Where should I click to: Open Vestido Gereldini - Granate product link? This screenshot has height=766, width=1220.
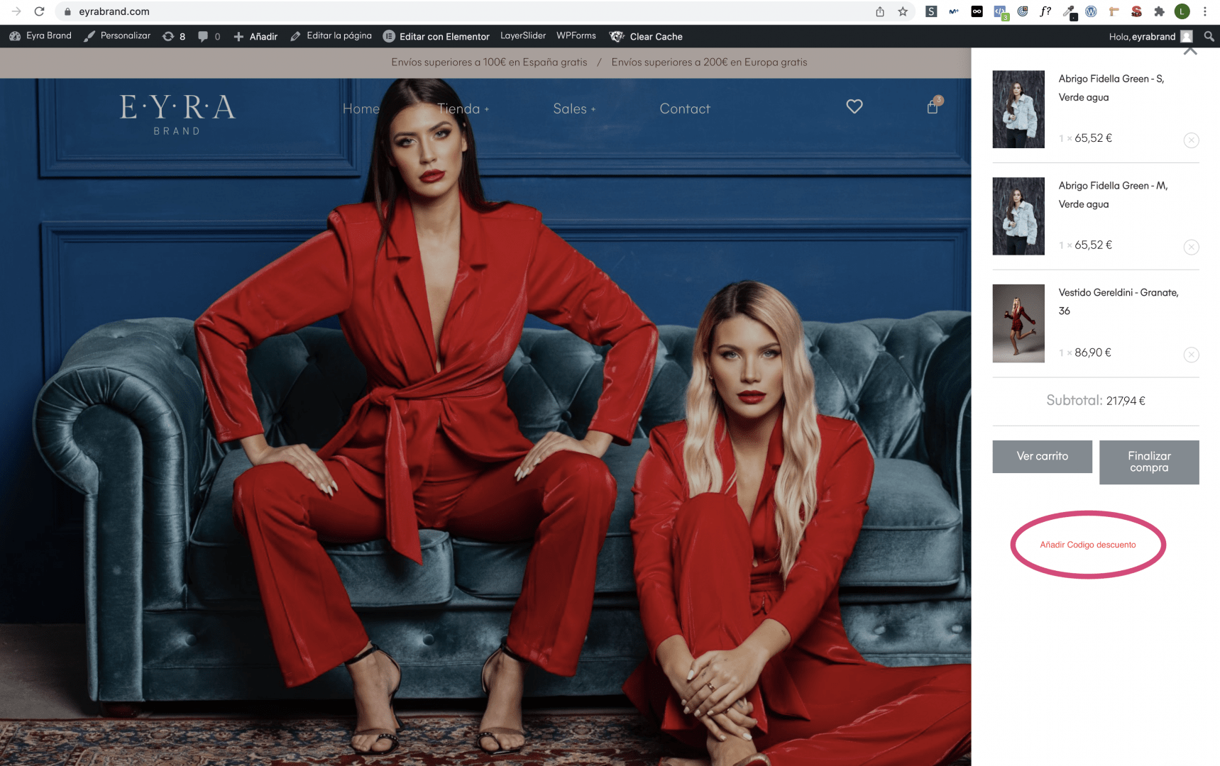coord(1119,301)
